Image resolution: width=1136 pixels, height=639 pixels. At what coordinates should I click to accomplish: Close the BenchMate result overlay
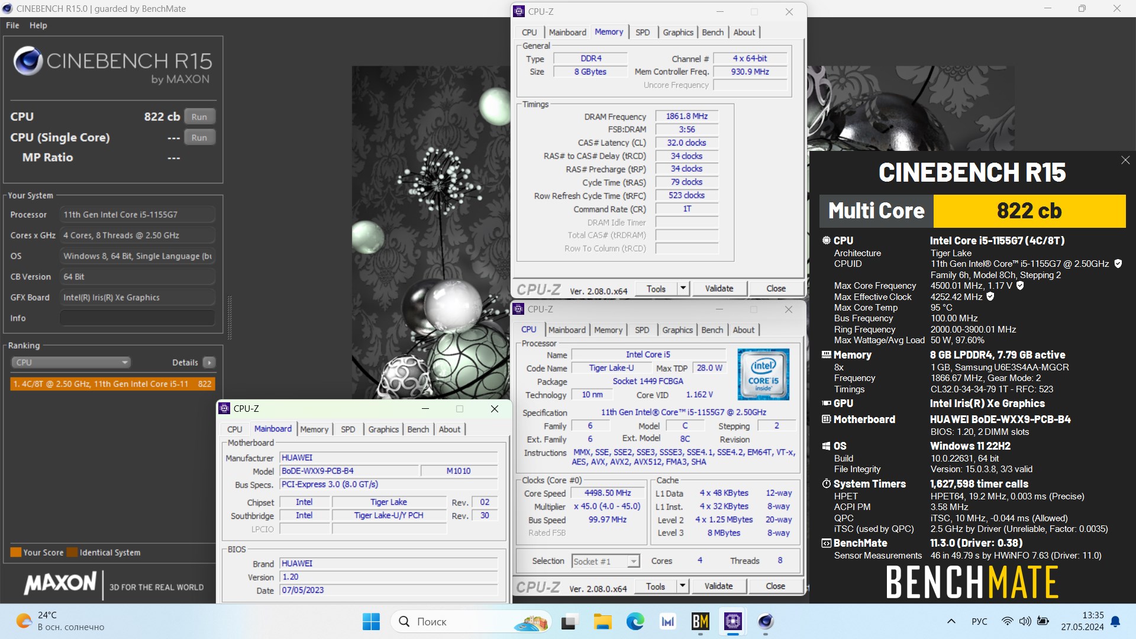[x=1125, y=160]
